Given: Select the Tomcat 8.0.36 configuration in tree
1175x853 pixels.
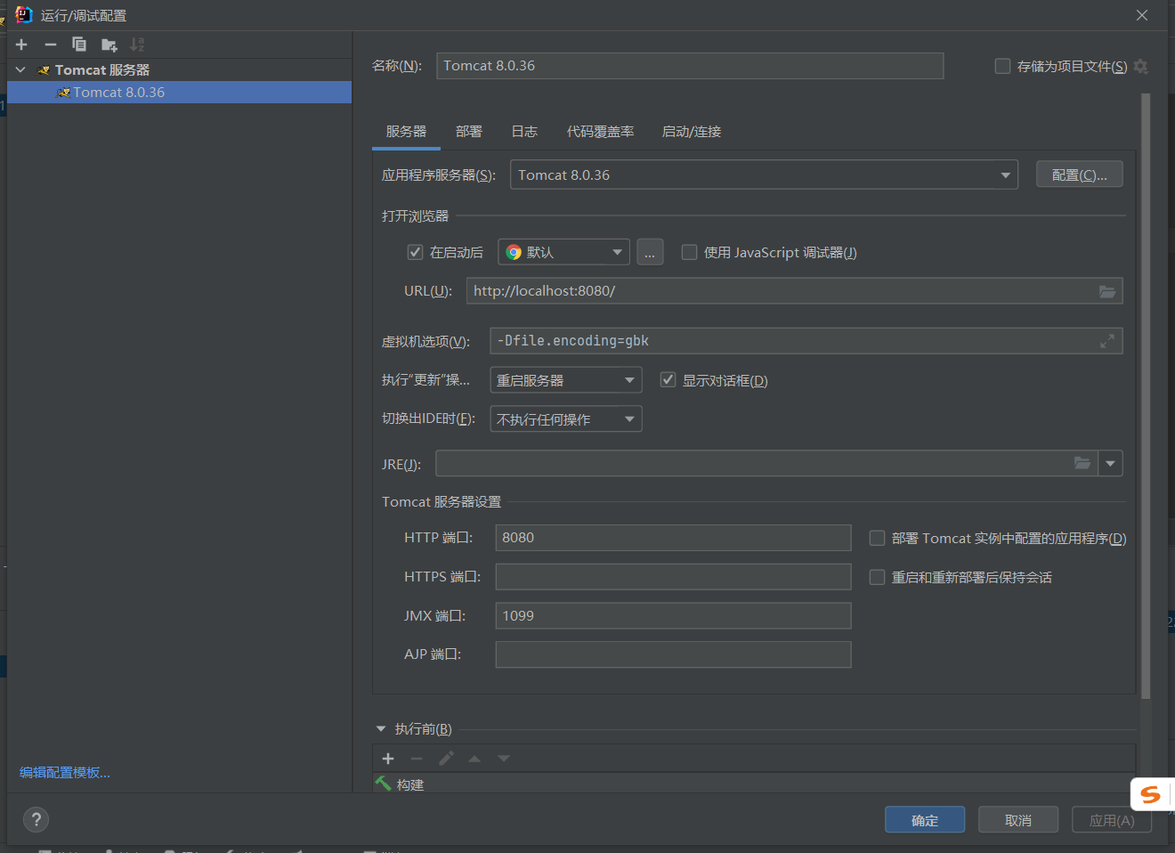Looking at the screenshot, I should [179, 92].
